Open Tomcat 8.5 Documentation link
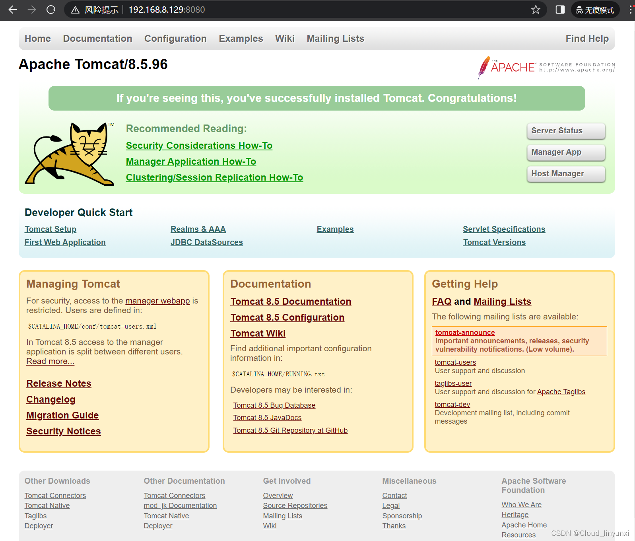The height and width of the screenshot is (541, 635). pyautogui.click(x=291, y=302)
